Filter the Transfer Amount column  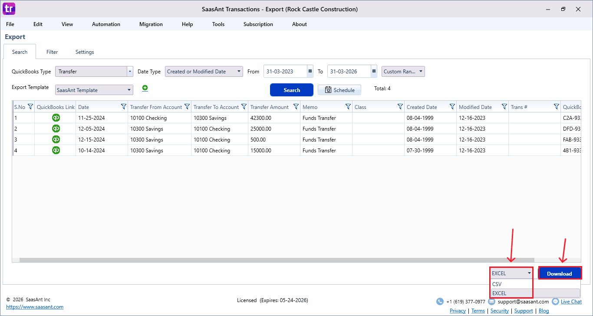296,107
